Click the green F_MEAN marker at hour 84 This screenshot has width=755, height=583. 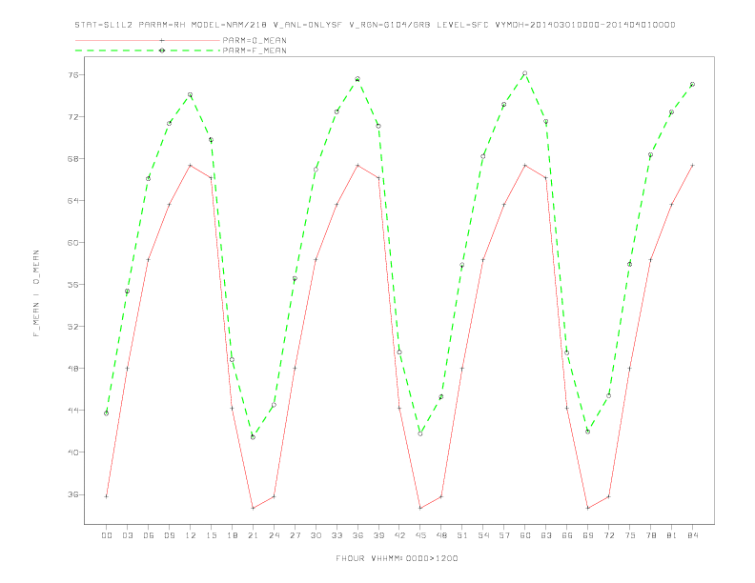pyautogui.click(x=692, y=84)
